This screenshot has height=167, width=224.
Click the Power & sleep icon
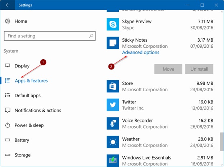point(8,125)
